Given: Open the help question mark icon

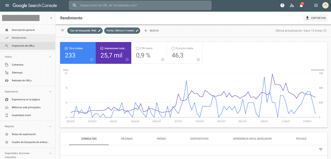Looking at the screenshot, I should (x=282, y=6).
